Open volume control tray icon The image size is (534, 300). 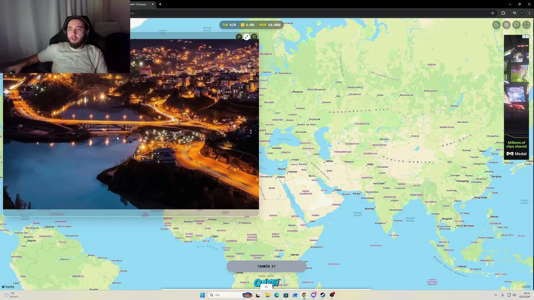[514, 295]
